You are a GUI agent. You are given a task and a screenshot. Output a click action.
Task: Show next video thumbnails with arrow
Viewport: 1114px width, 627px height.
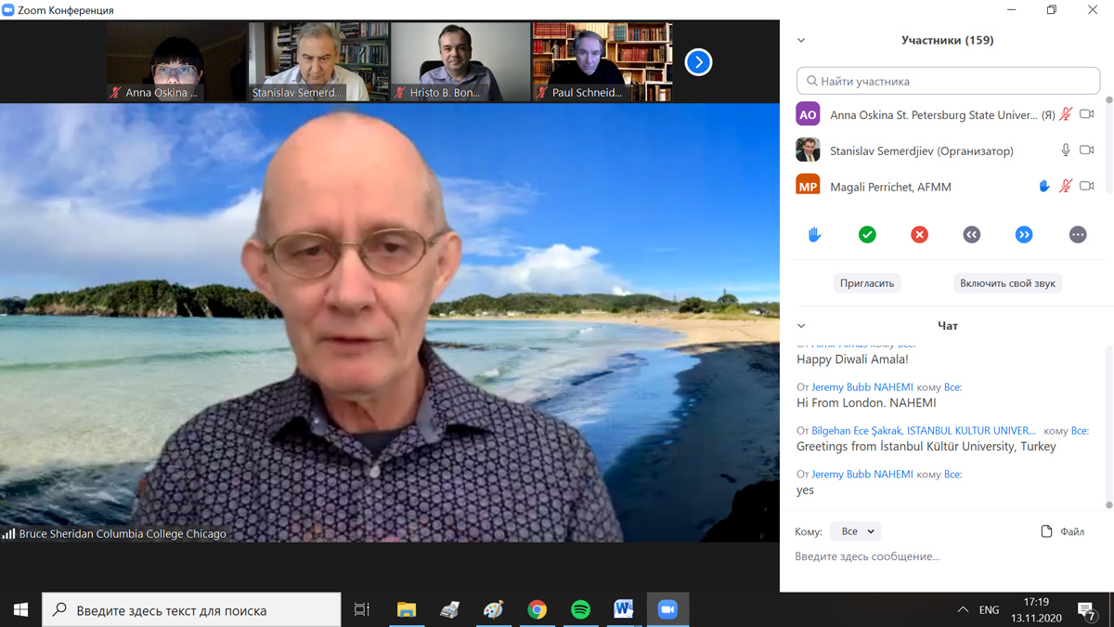tap(698, 62)
